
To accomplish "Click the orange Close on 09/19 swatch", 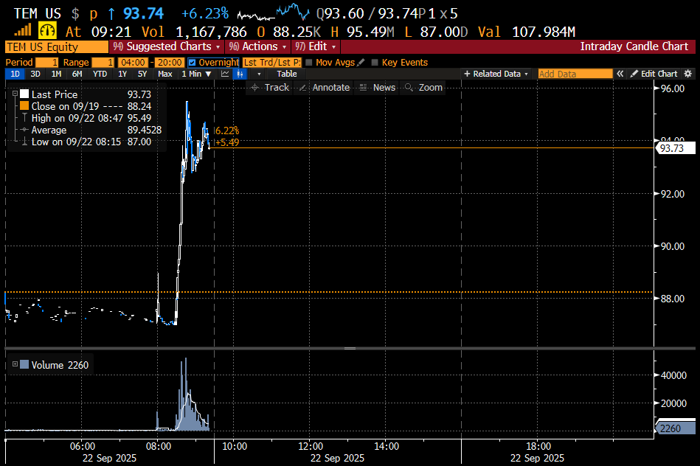I will pyautogui.click(x=24, y=105).
